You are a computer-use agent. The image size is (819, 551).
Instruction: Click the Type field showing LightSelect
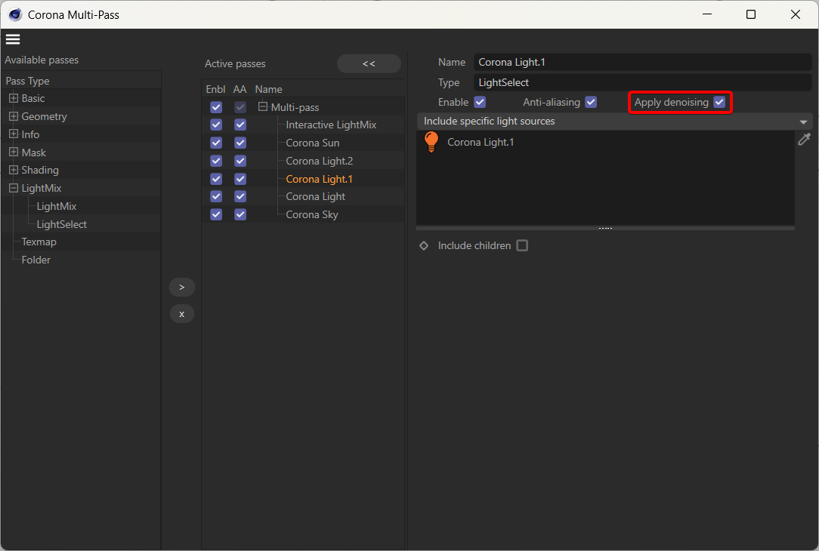click(x=642, y=82)
